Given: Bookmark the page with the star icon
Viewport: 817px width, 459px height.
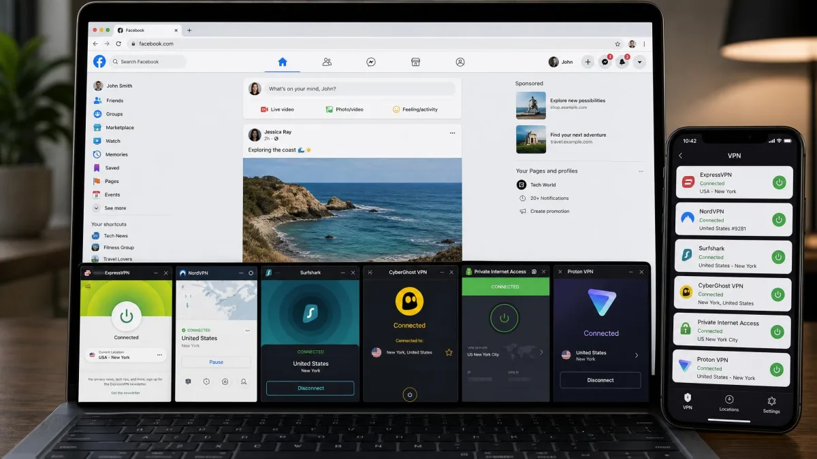Looking at the screenshot, I should tap(618, 44).
